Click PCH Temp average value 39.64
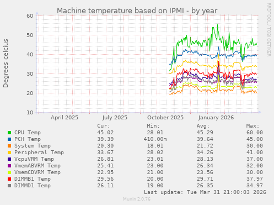Image resolution: width=274 pixels, height=205 pixels. 205,139
